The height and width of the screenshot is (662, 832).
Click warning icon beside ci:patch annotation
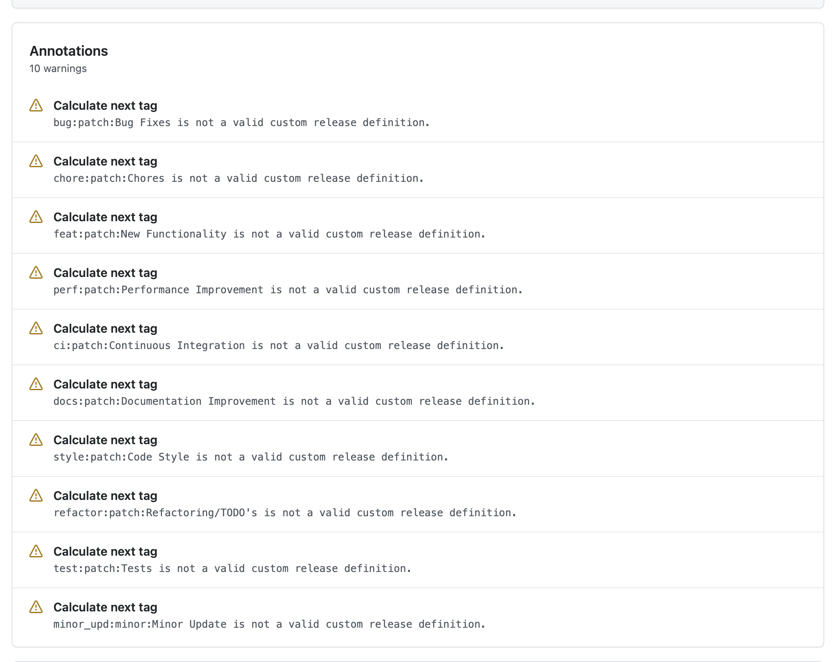click(36, 328)
